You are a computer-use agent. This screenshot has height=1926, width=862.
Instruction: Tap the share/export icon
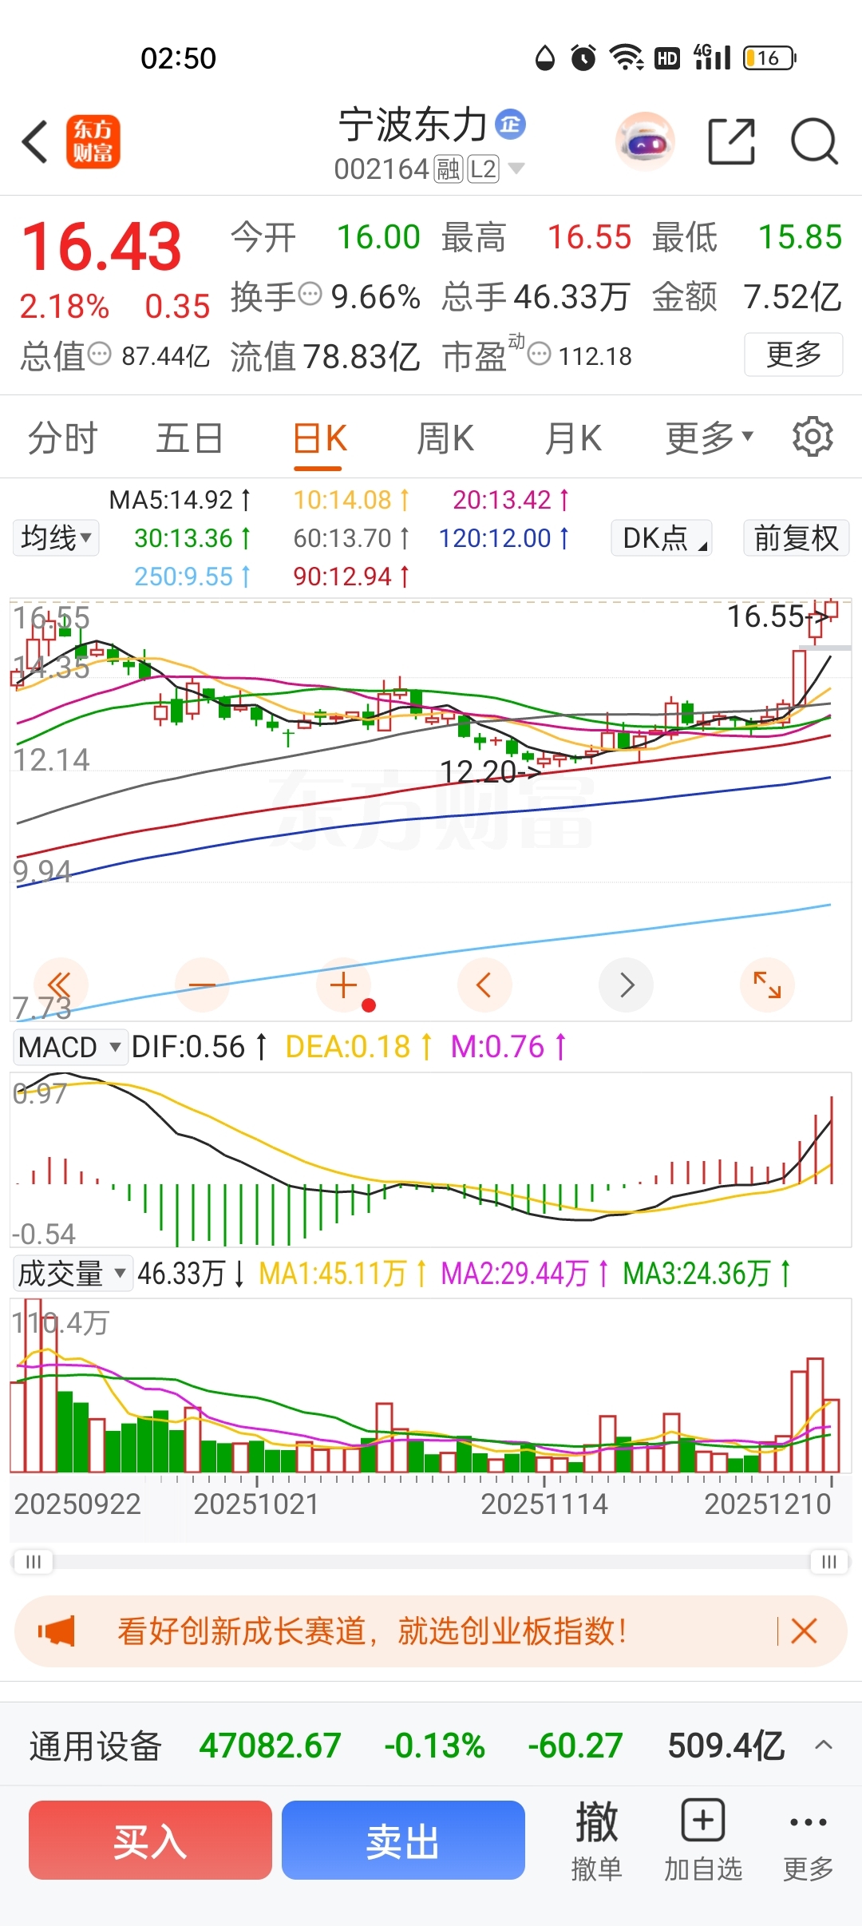coord(732,141)
